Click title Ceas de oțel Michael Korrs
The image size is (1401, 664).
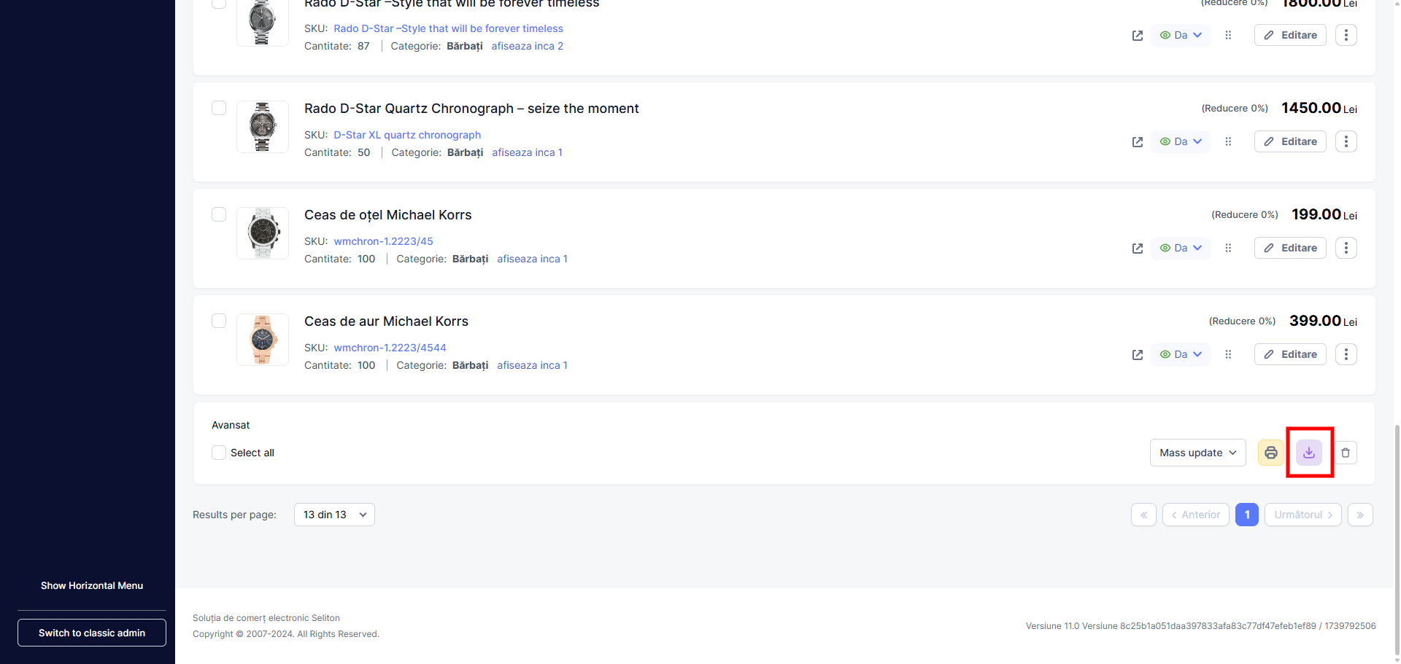coord(388,215)
